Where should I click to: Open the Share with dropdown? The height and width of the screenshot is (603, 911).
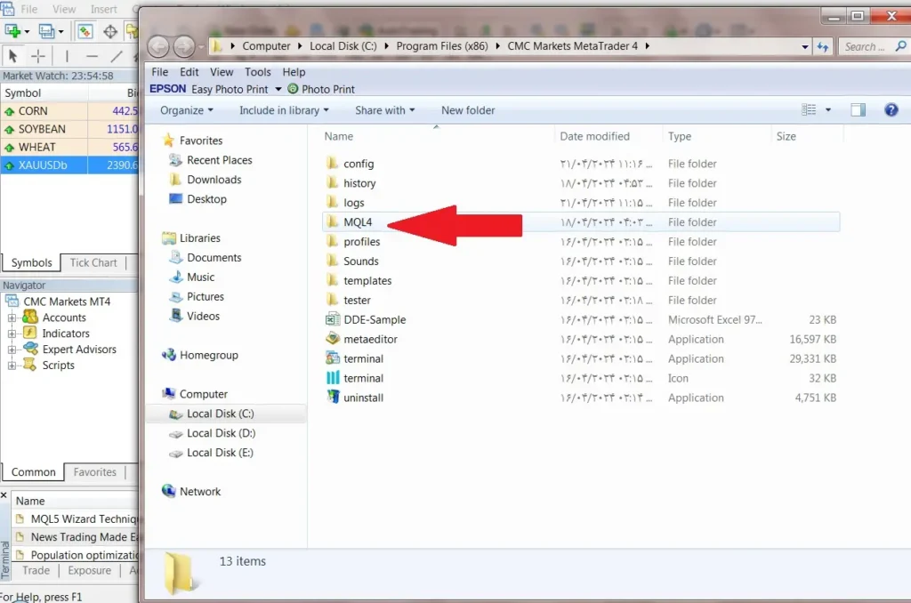pyautogui.click(x=384, y=110)
